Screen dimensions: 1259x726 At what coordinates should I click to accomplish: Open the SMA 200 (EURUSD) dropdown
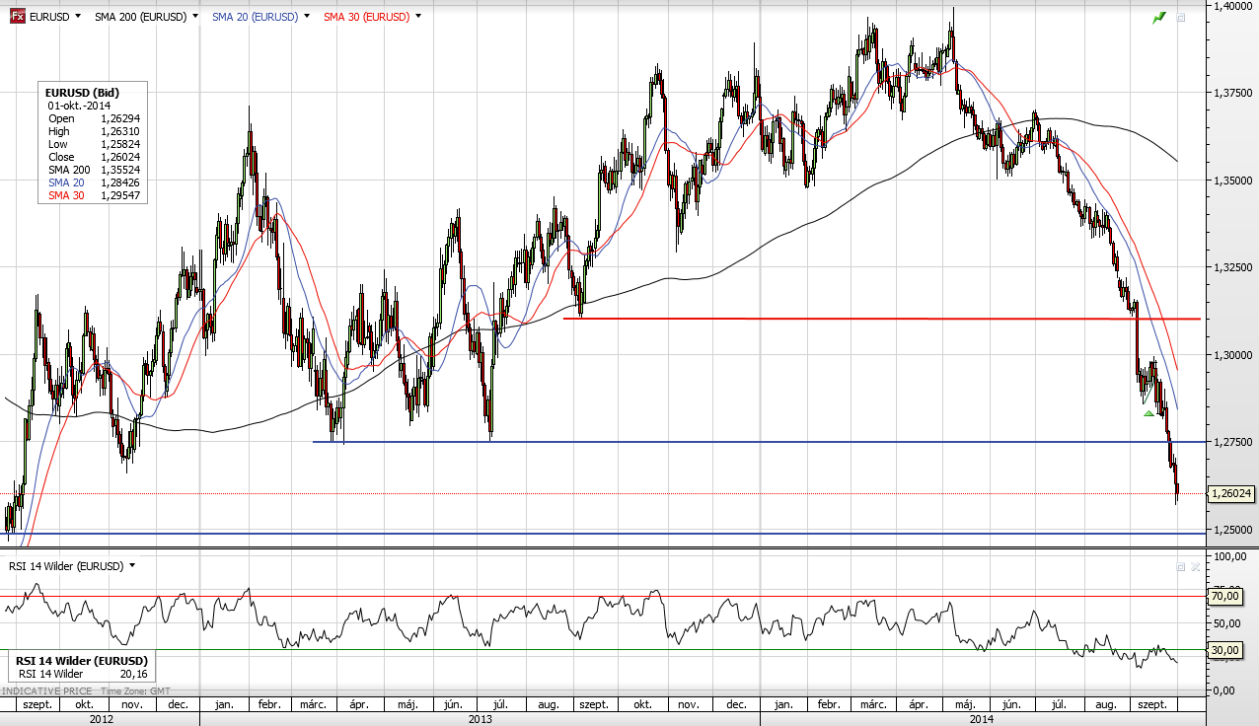[195, 17]
